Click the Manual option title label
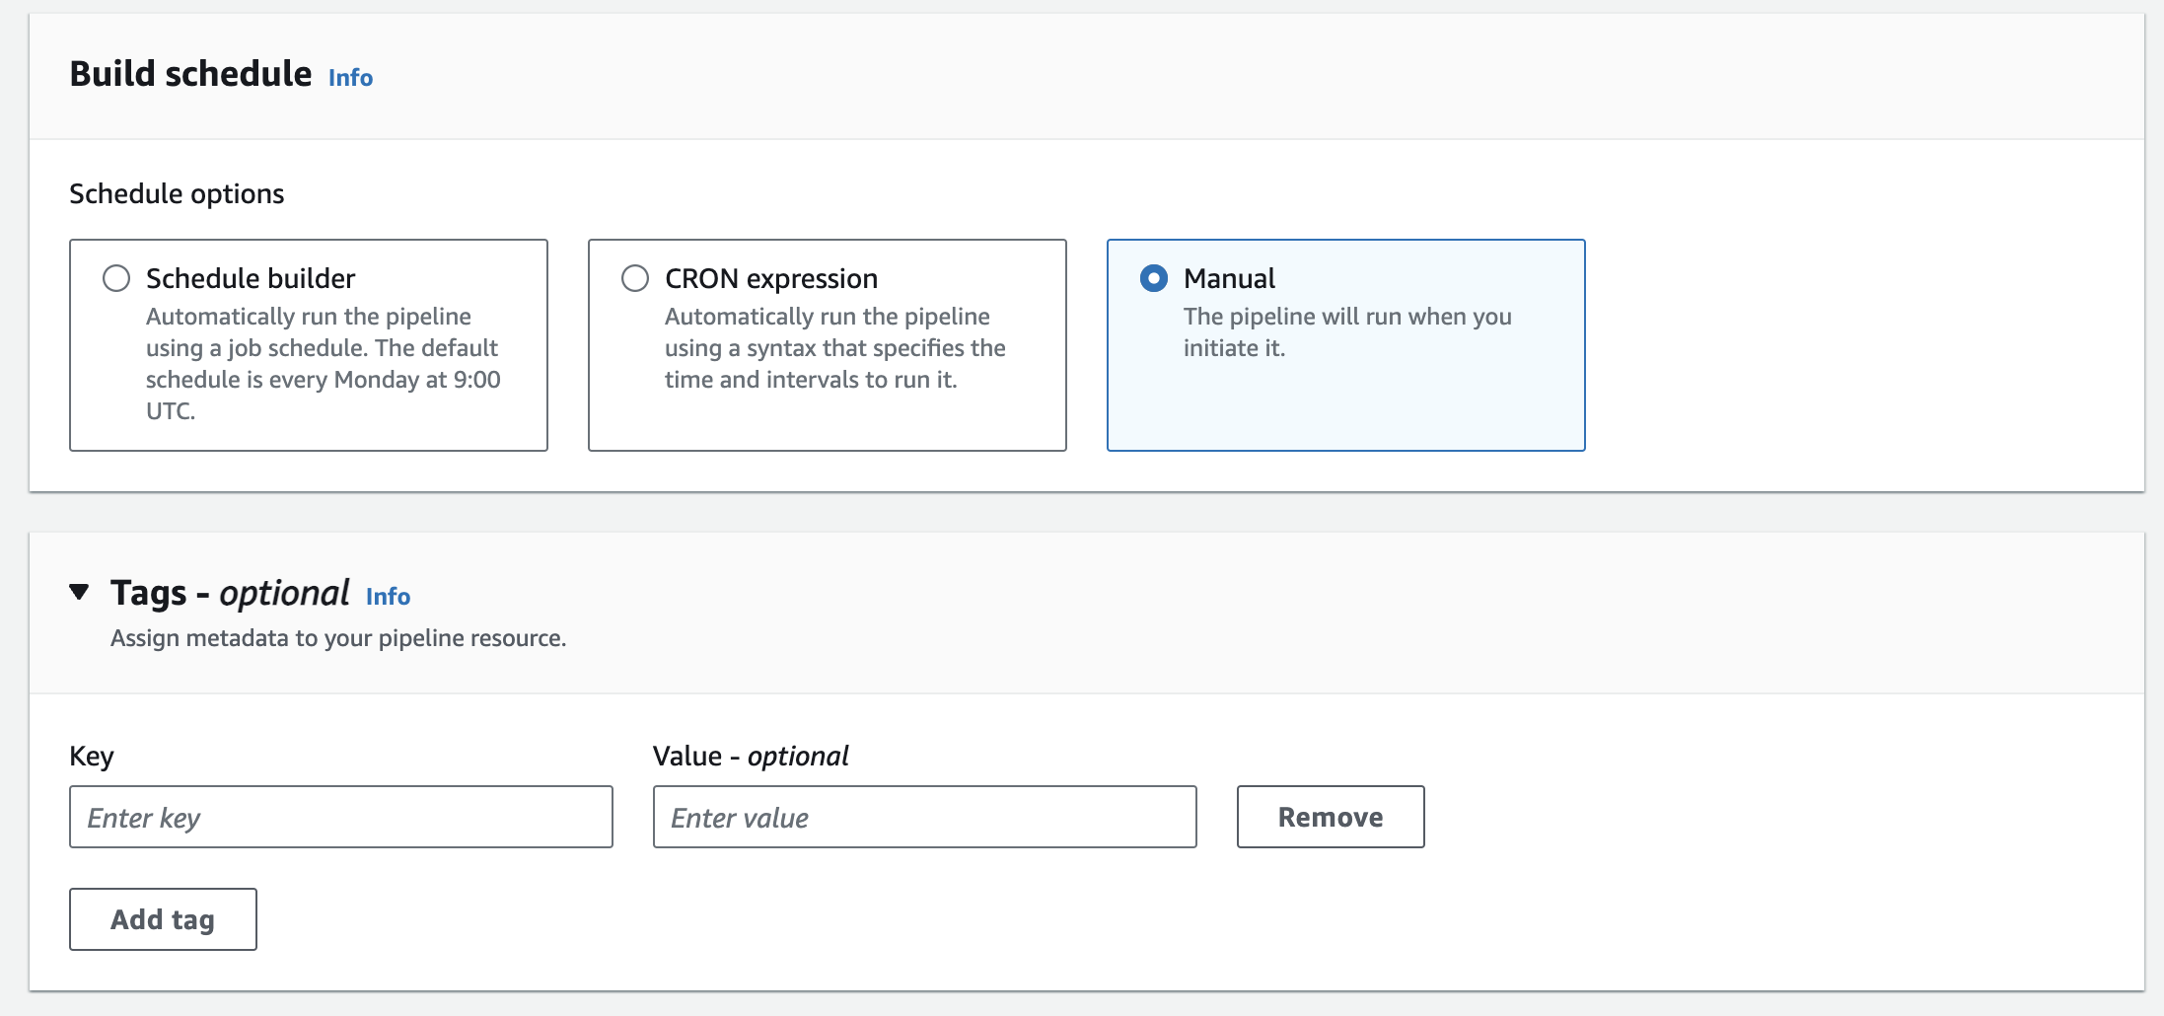2164x1016 pixels. tap(1229, 278)
